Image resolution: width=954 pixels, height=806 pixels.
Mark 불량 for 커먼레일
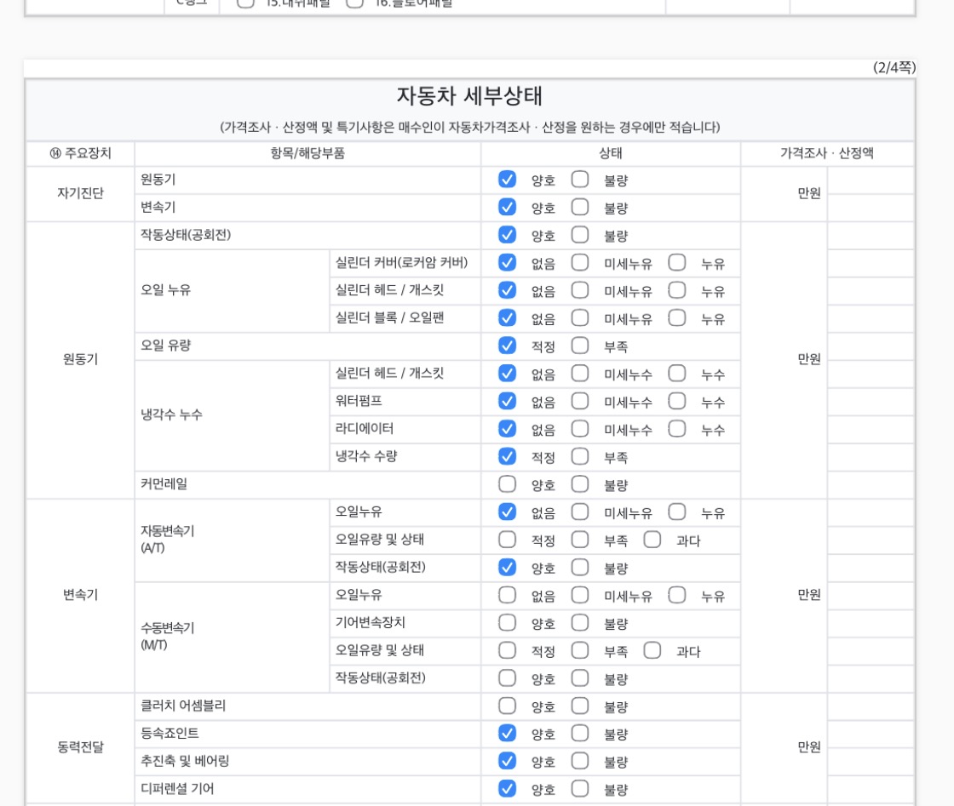(x=580, y=484)
